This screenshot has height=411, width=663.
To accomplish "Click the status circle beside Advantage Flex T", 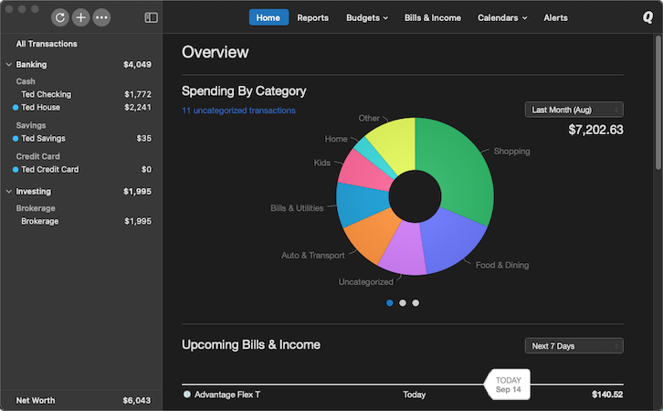I will pos(187,395).
